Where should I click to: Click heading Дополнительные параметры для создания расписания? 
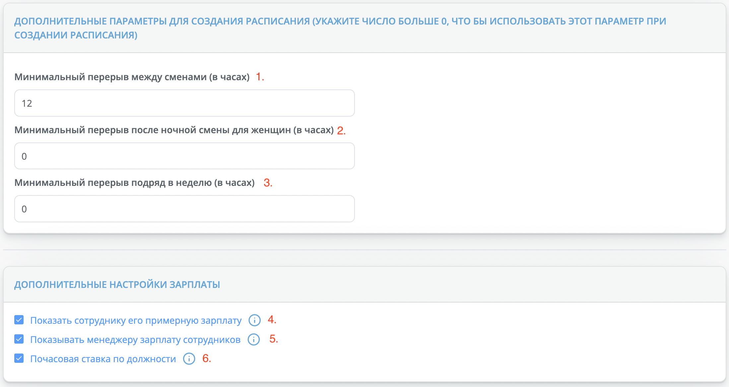(340, 28)
